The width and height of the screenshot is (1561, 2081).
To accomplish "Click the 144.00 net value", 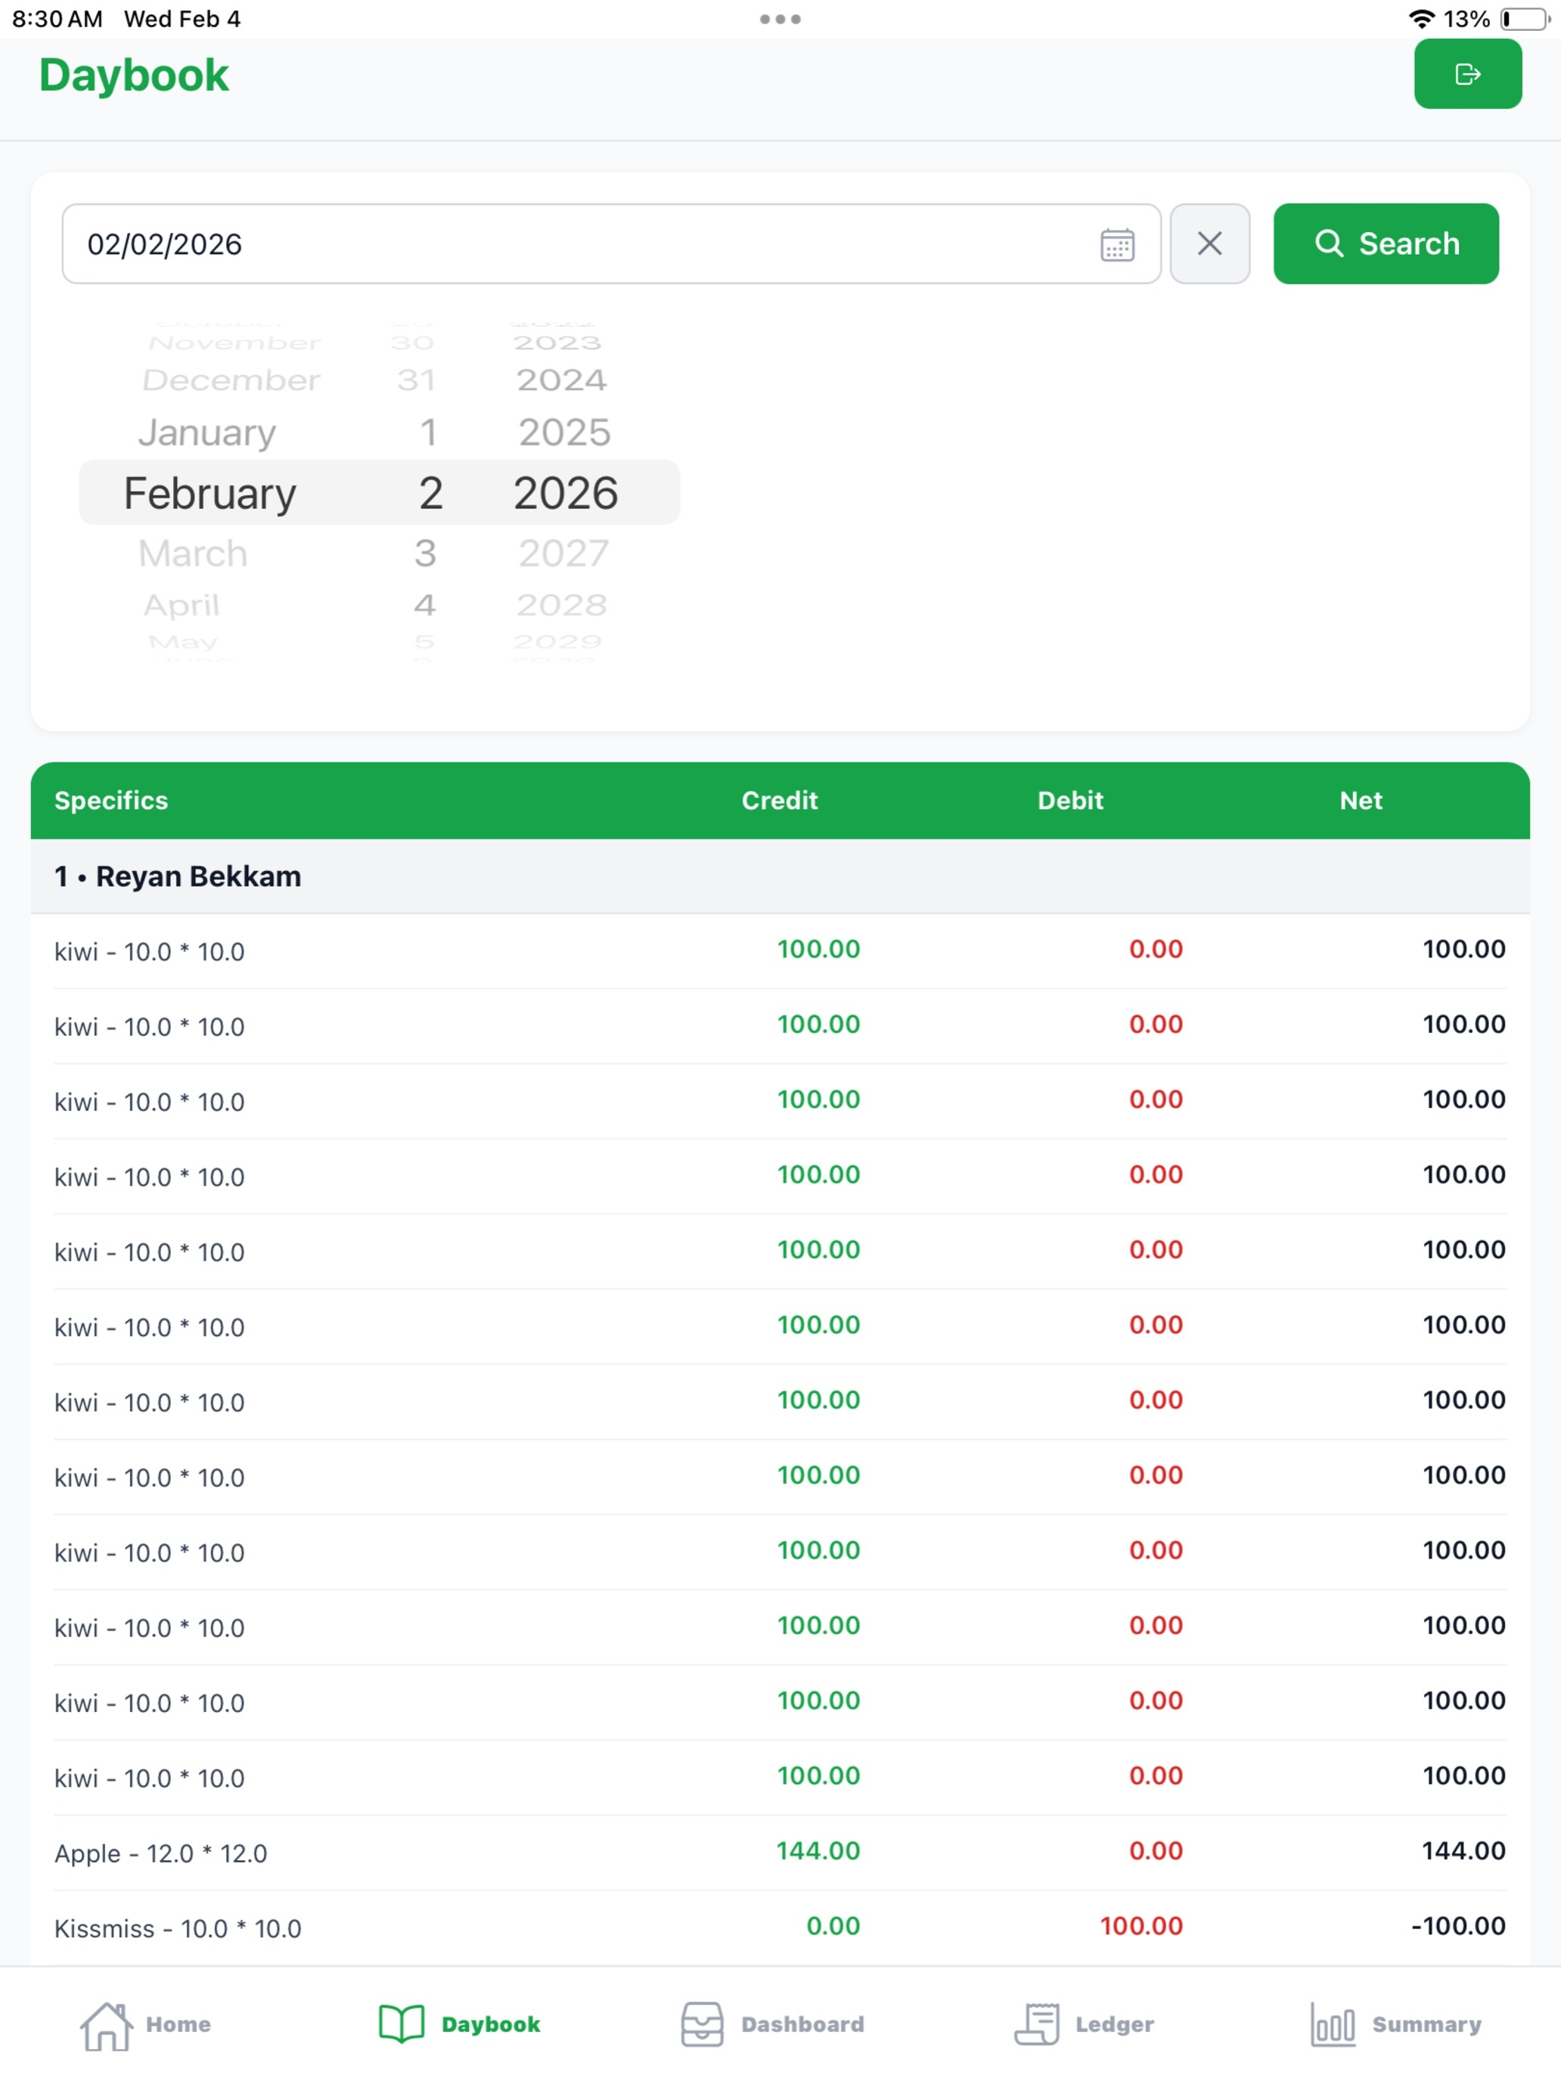I will 1463,1850.
